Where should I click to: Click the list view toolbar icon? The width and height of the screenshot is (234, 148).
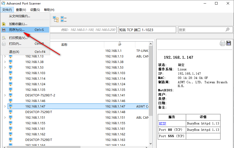pos(64,19)
